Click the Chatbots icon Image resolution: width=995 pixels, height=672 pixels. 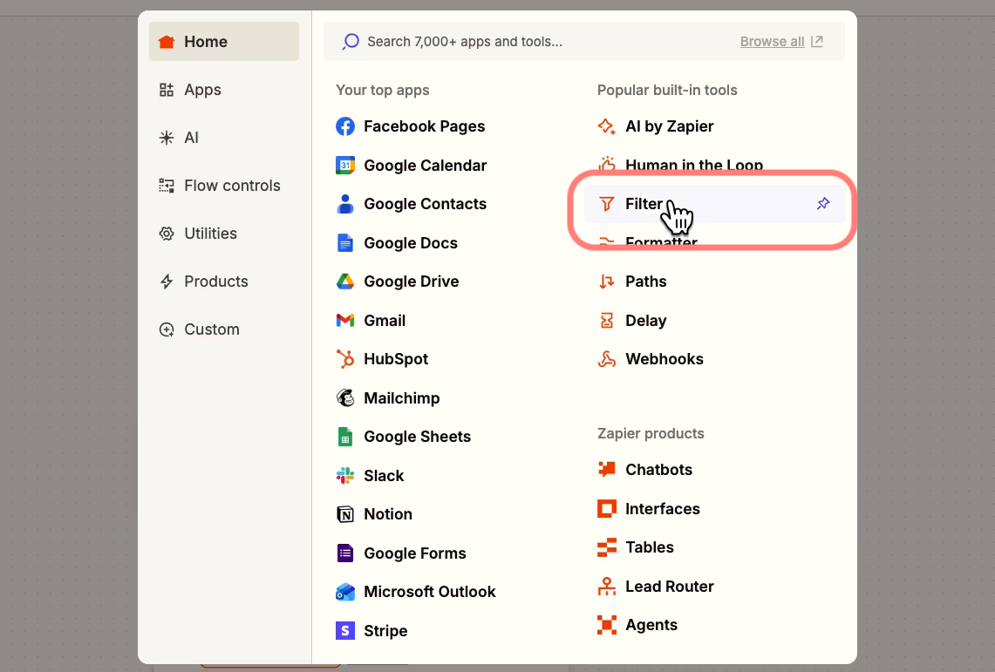(x=607, y=470)
